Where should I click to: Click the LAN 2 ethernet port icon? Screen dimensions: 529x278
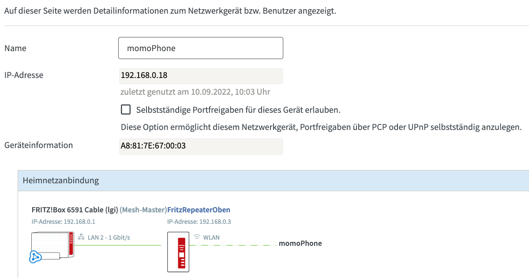pos(82,237)
